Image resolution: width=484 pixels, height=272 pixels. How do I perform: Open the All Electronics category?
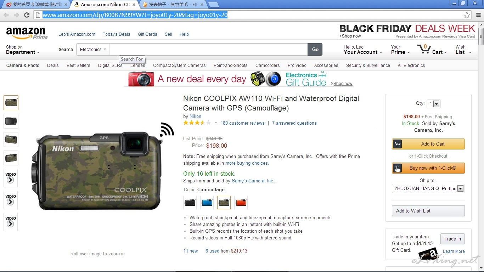tap(411, 66)
